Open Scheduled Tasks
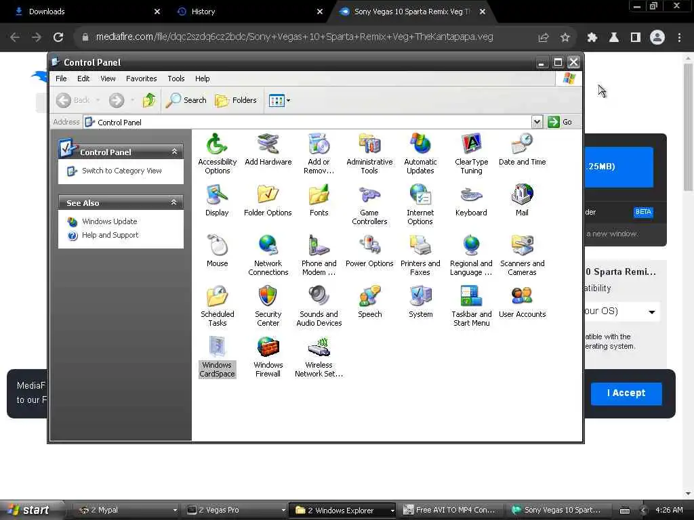 (x=217, y=306)
